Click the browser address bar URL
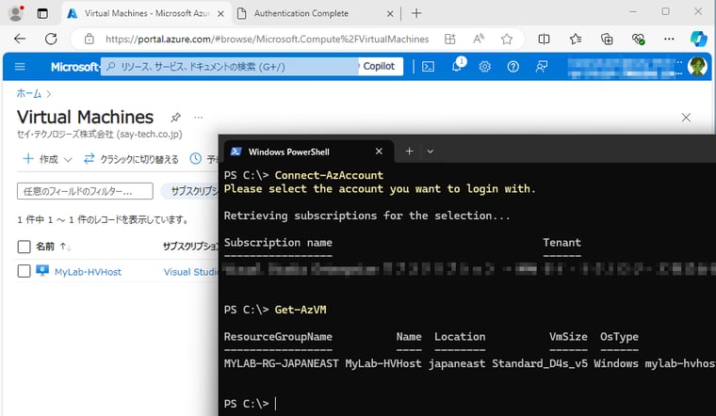 tap(268, 40)
